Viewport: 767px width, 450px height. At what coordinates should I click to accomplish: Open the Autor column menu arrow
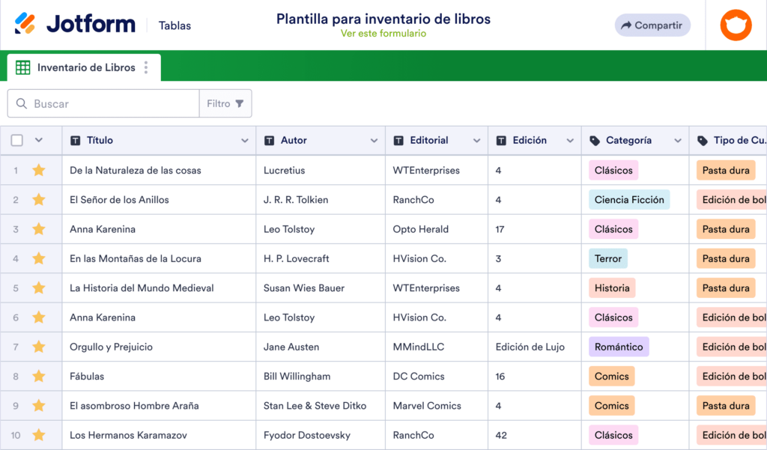coord(375,141)
